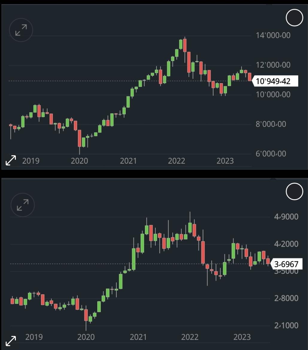Click the 4.9000 price level label
This screenshot has width=308, height=350.
click(286, 217)
